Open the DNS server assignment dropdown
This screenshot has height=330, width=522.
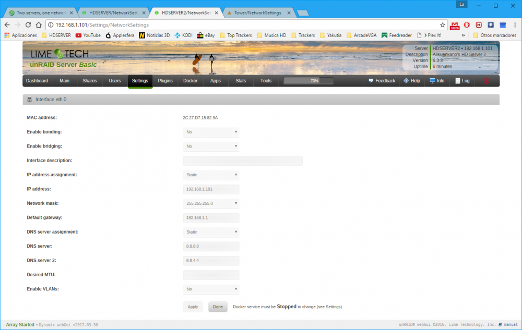point(211,232)
